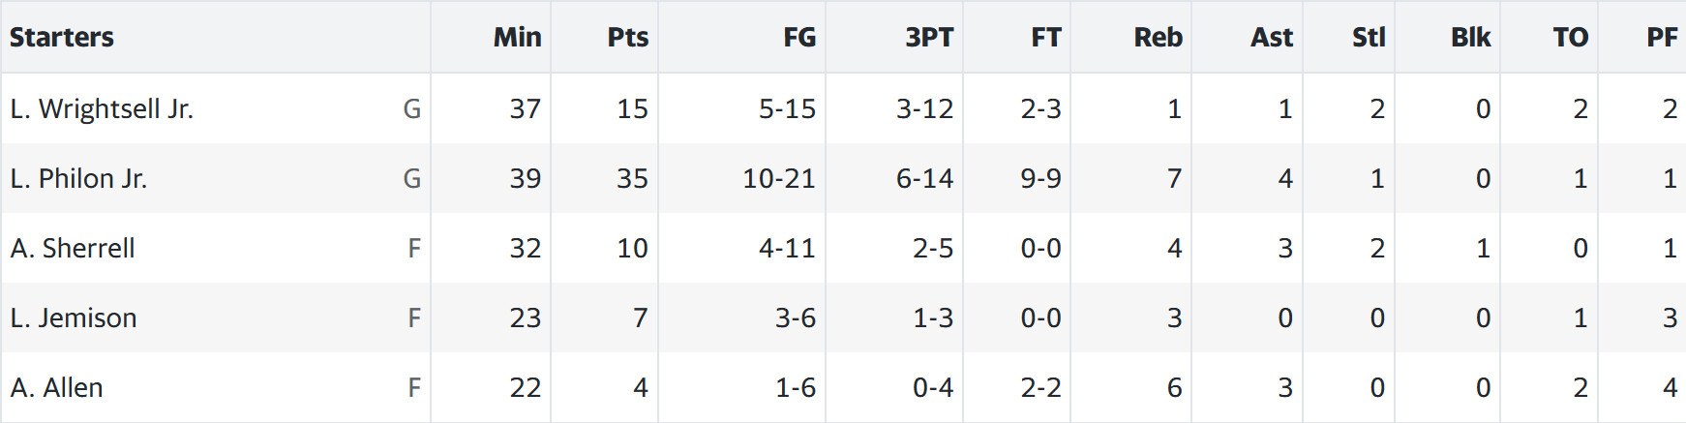
Task: Click on L. Jemison player name
Action: point(74,317)
